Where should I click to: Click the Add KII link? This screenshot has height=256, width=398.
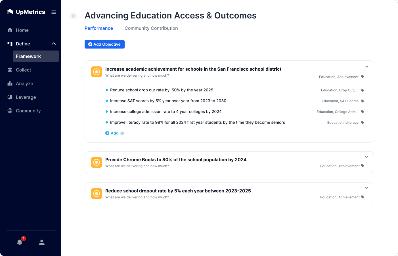point(115,133)
